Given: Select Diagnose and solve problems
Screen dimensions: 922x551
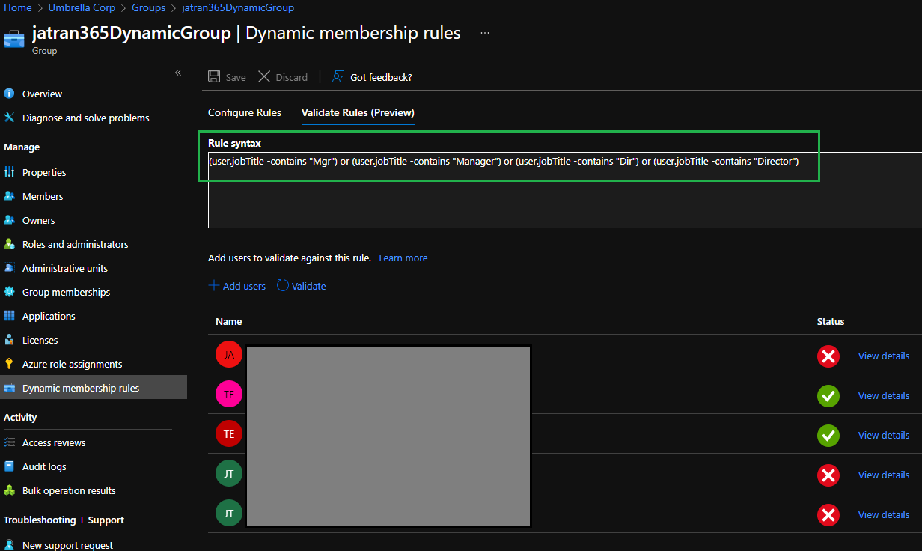Looking at the screenshot, I should [x=84, y=118].
